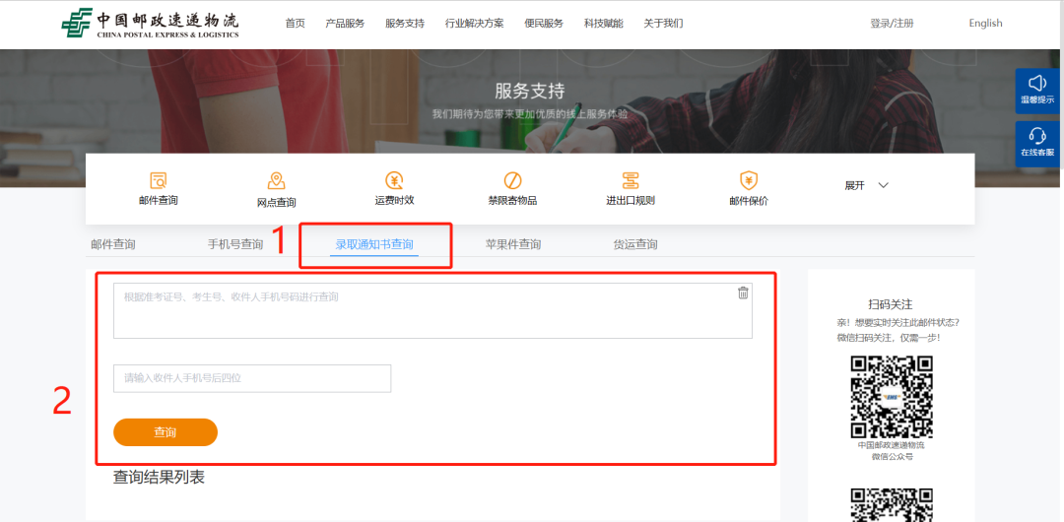Select the 录取通知书查询 tab
Viewport: 1064px width, 522px height.
tap(374, 244)
